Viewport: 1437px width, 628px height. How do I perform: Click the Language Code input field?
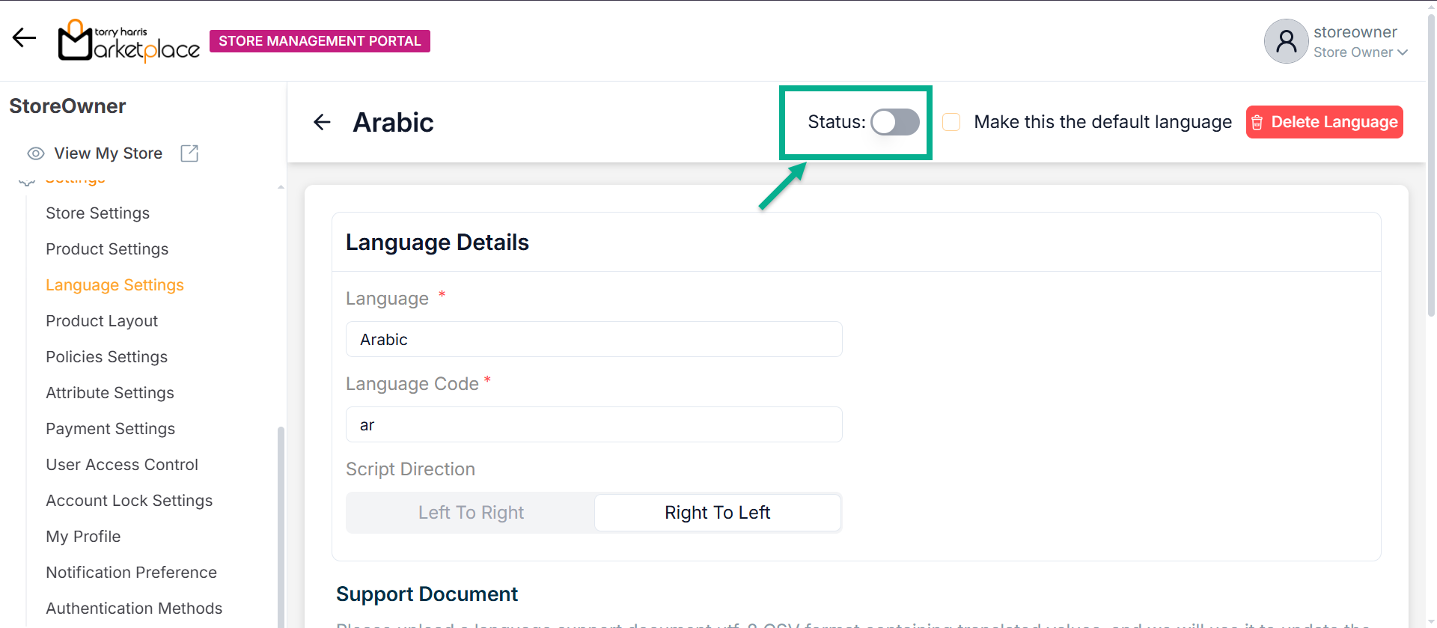click(594, 425)
